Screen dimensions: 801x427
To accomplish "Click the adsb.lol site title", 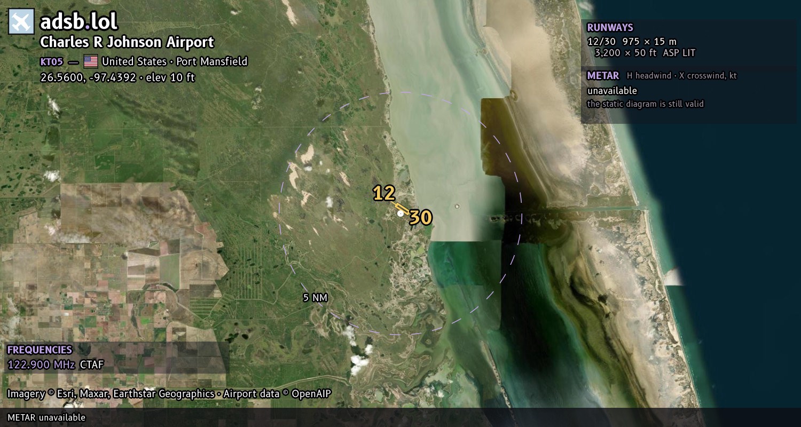I will (x=78, y=22).
